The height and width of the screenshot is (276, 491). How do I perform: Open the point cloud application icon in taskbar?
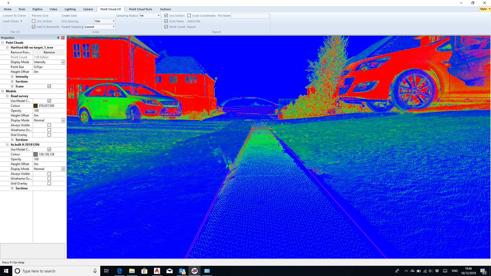pyautogui.click(x=195, y=271)
